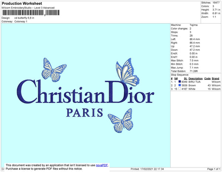Click the bottom butterfly near PARIS
The image size is (222, 172).
coord(121,120)
